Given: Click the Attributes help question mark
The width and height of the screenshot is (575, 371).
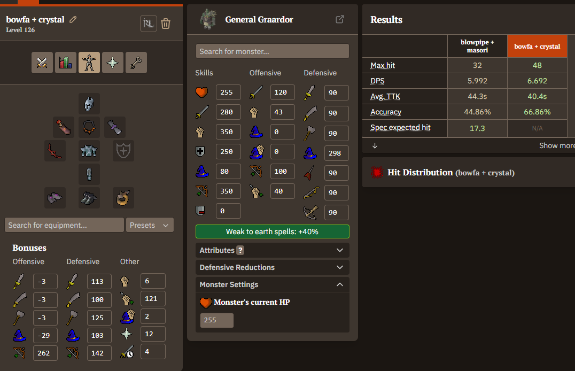Looking at the screenshot, I should tap(240, 250).
